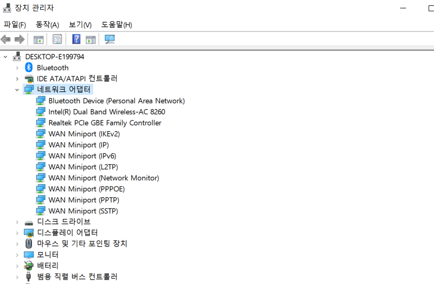Viewport: 434px width, 284px height.
Task: Click the 범용 직렬 버스 컨트롤러 USB icon
Action: click(x=28, y=277)
